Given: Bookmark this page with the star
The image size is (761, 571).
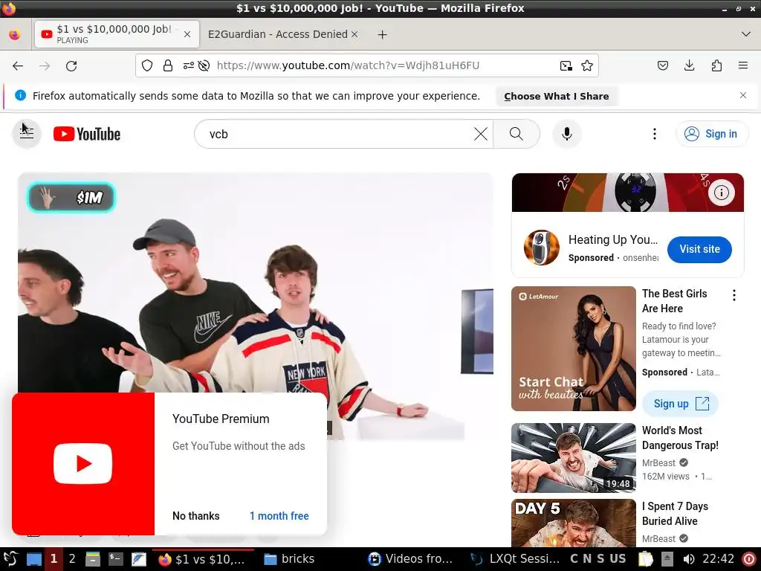Looking at the screenshot, I should point(587,65).
